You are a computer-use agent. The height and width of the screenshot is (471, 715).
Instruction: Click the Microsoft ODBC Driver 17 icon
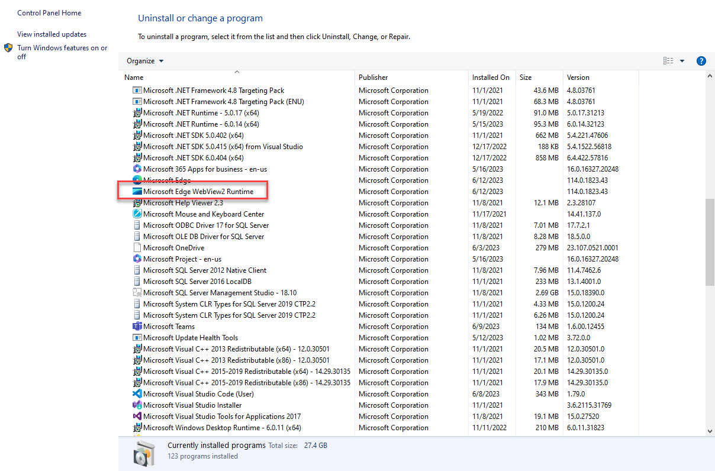(137, 225)
